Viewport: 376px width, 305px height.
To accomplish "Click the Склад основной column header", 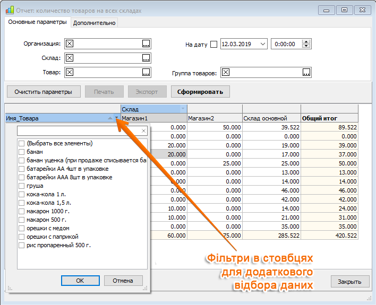I will tap(272, 118).
